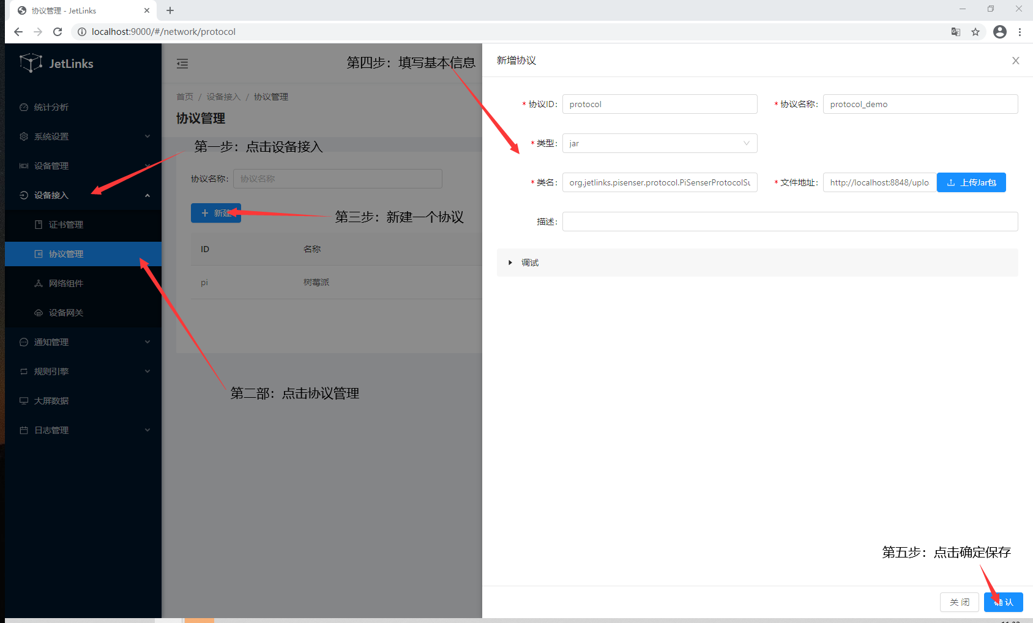Screen dimensions: 1033x623
Task: Expand the 系统设置 menu
Action: (83, 136)
